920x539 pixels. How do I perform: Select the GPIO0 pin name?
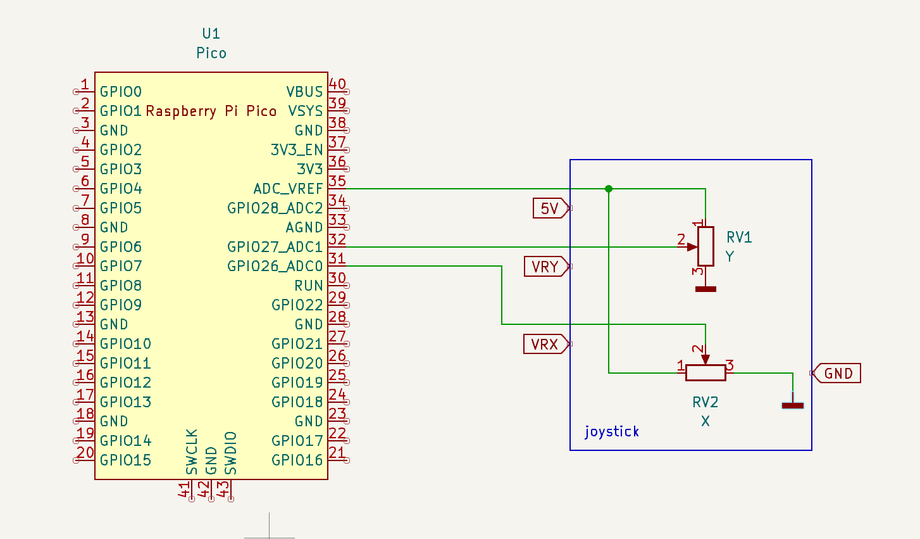[x=121, y=92]
